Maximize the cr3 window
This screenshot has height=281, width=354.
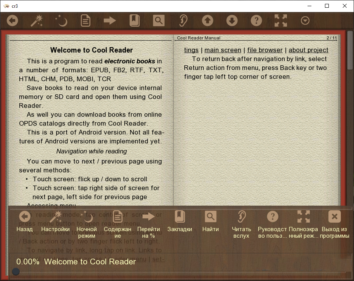[327, 6]
